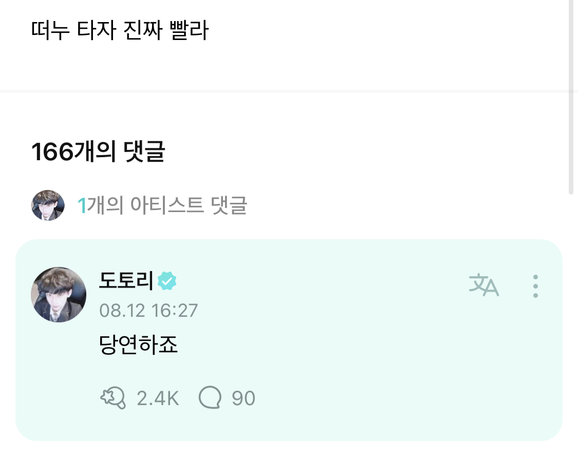The height and width of the screenshot is (460, 578).
Task: Click the 2.4K cheer count
Action: pos(158,398)
